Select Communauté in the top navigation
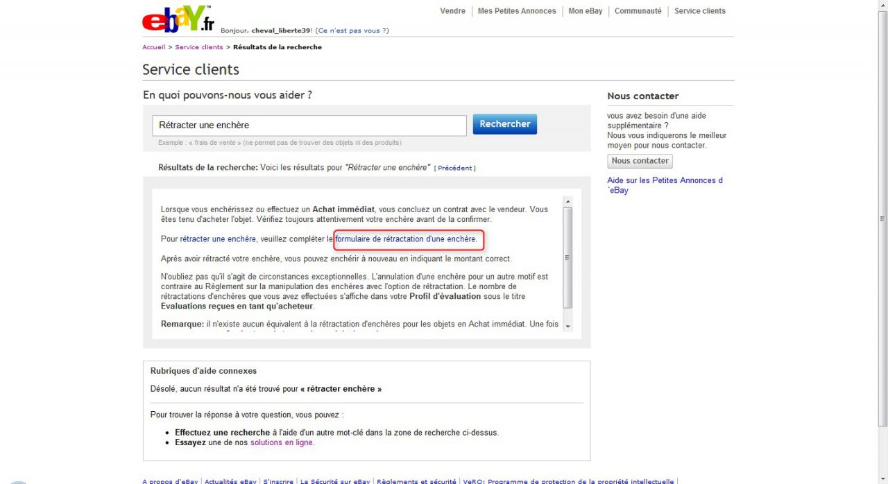The width and height of the screenshot is (888, 484). pyautogui.click(x=638, y=11)
